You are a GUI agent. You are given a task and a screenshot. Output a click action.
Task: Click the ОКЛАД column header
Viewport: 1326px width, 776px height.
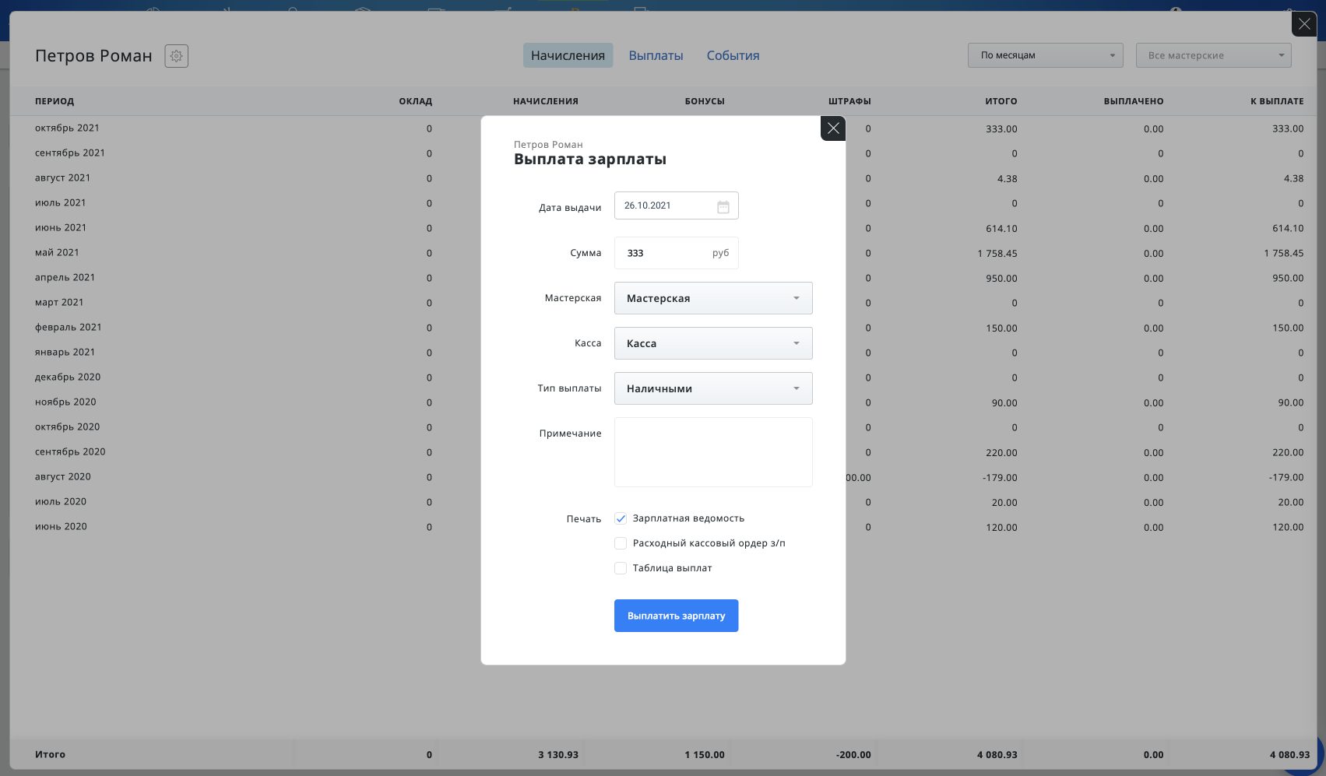[x=416, y=101]
